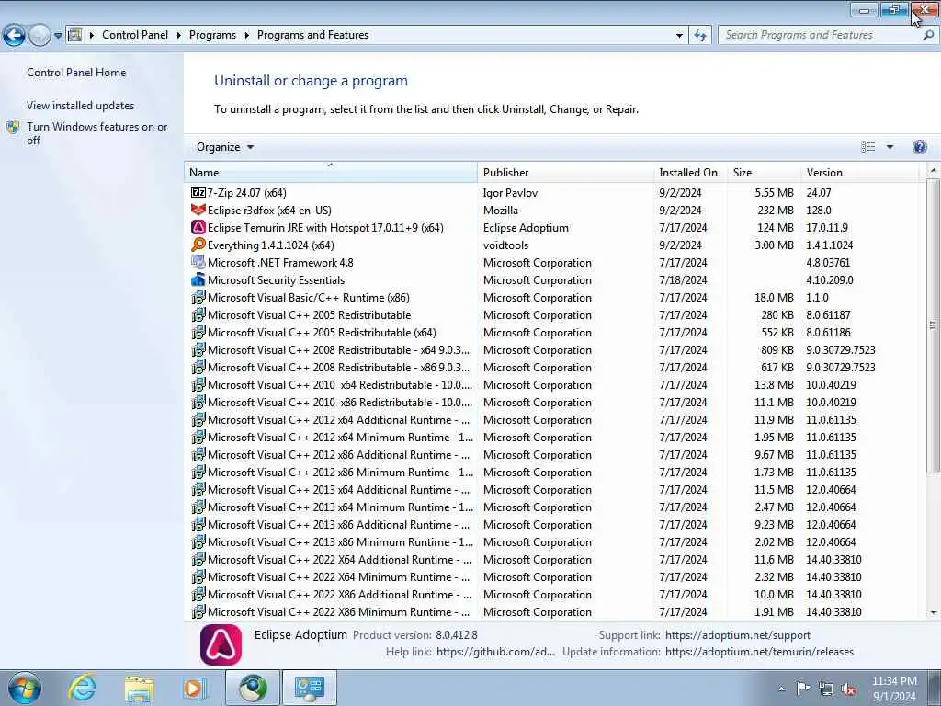Image resolution: width=941 pixels, height=706 pixels.
Task: Click the 7-Zip 24.07 program icon
Action: 198,193
